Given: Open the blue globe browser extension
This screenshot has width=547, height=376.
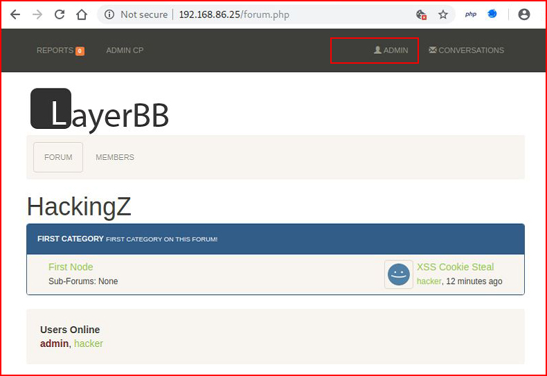Looking at the screenshot, I should (492, 14).
